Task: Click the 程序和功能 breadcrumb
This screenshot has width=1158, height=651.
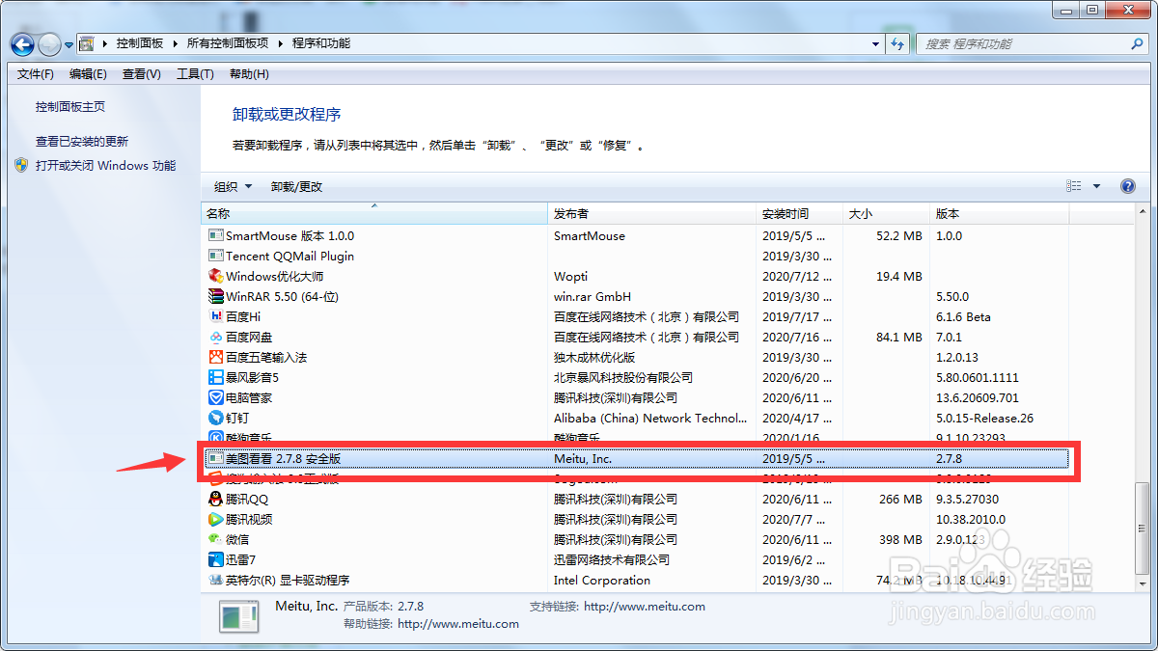Action: point(321,43)
